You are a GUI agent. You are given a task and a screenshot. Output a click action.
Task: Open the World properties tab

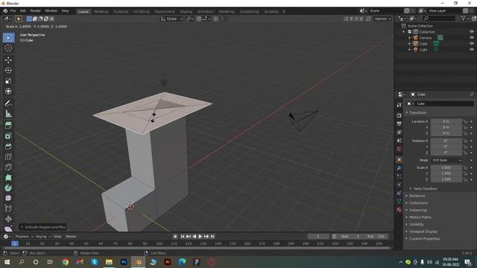[399, 149]
